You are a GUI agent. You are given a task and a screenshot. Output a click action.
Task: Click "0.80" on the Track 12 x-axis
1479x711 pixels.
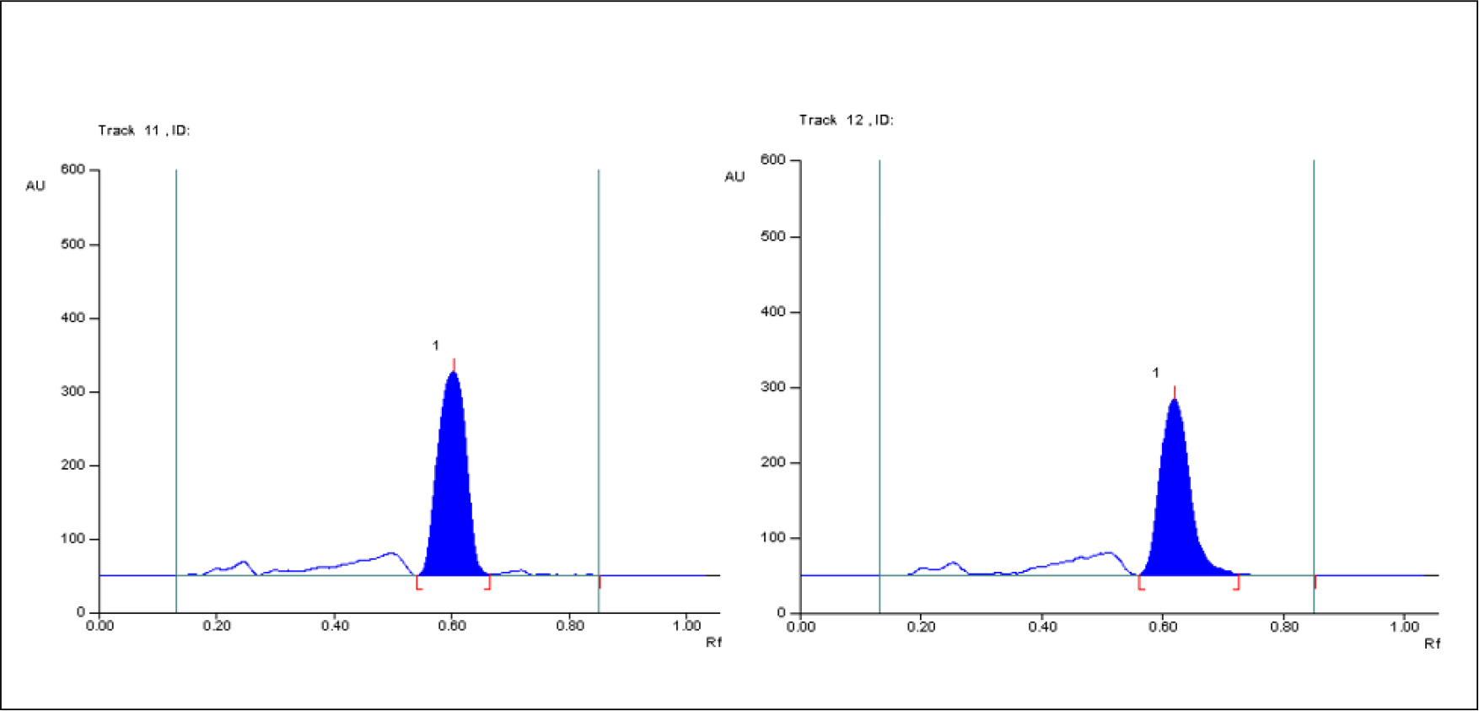(1284, 627)
